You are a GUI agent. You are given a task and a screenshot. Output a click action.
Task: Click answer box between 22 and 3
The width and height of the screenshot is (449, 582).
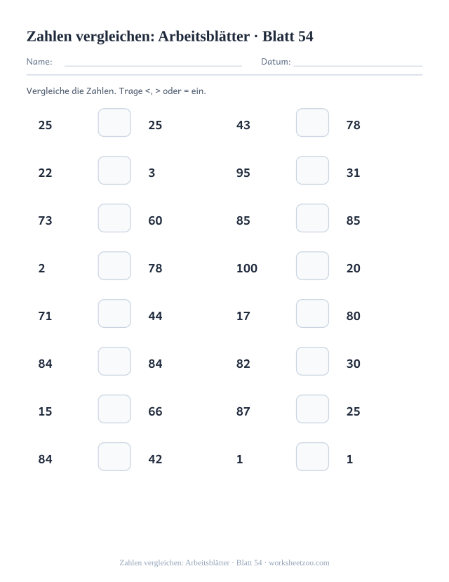point(114,171)
